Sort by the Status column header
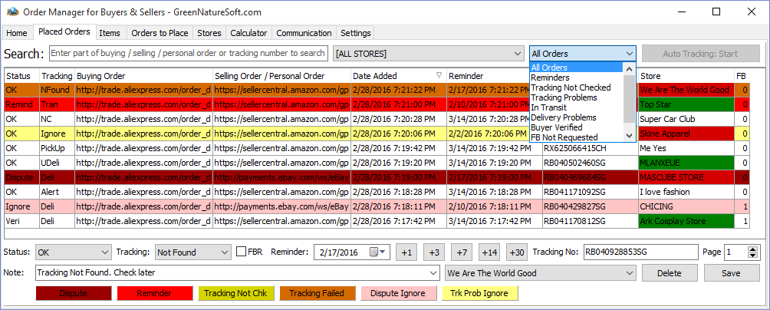The height and width of the screenshot is (310, 770). pos(21,76)
